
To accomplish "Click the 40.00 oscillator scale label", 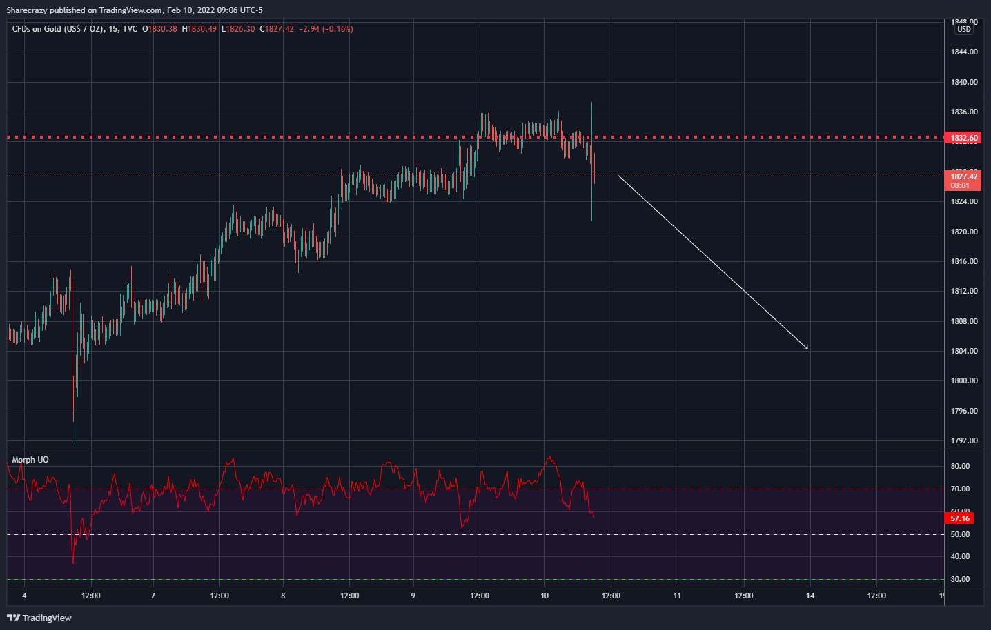I will (x=960, y=556).
